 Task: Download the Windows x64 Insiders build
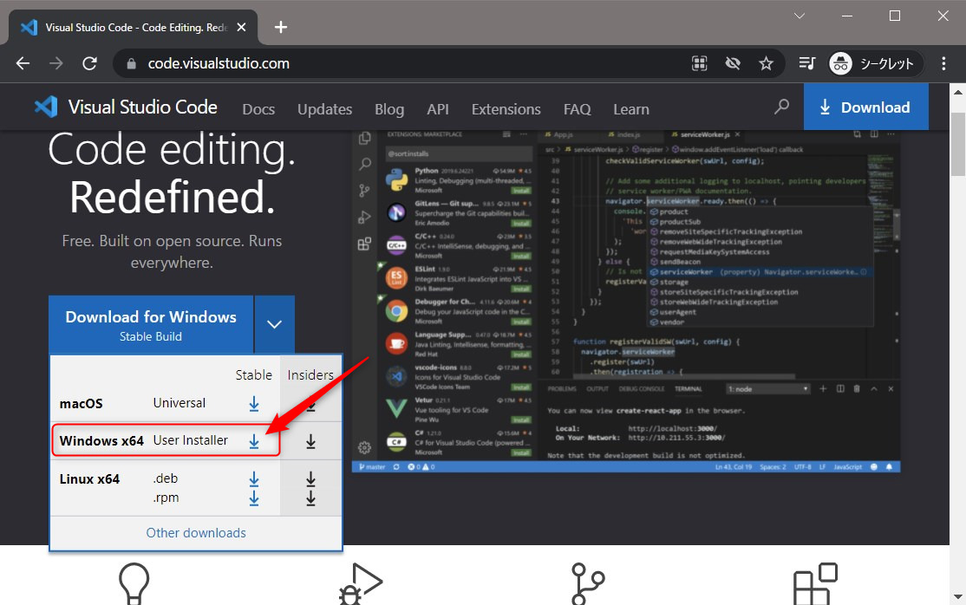(x=310, y=440)
